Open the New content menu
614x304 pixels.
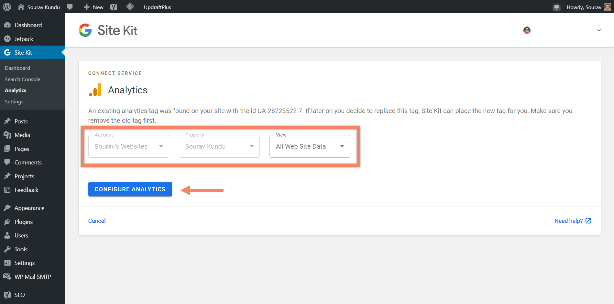(x=94, y=7)
